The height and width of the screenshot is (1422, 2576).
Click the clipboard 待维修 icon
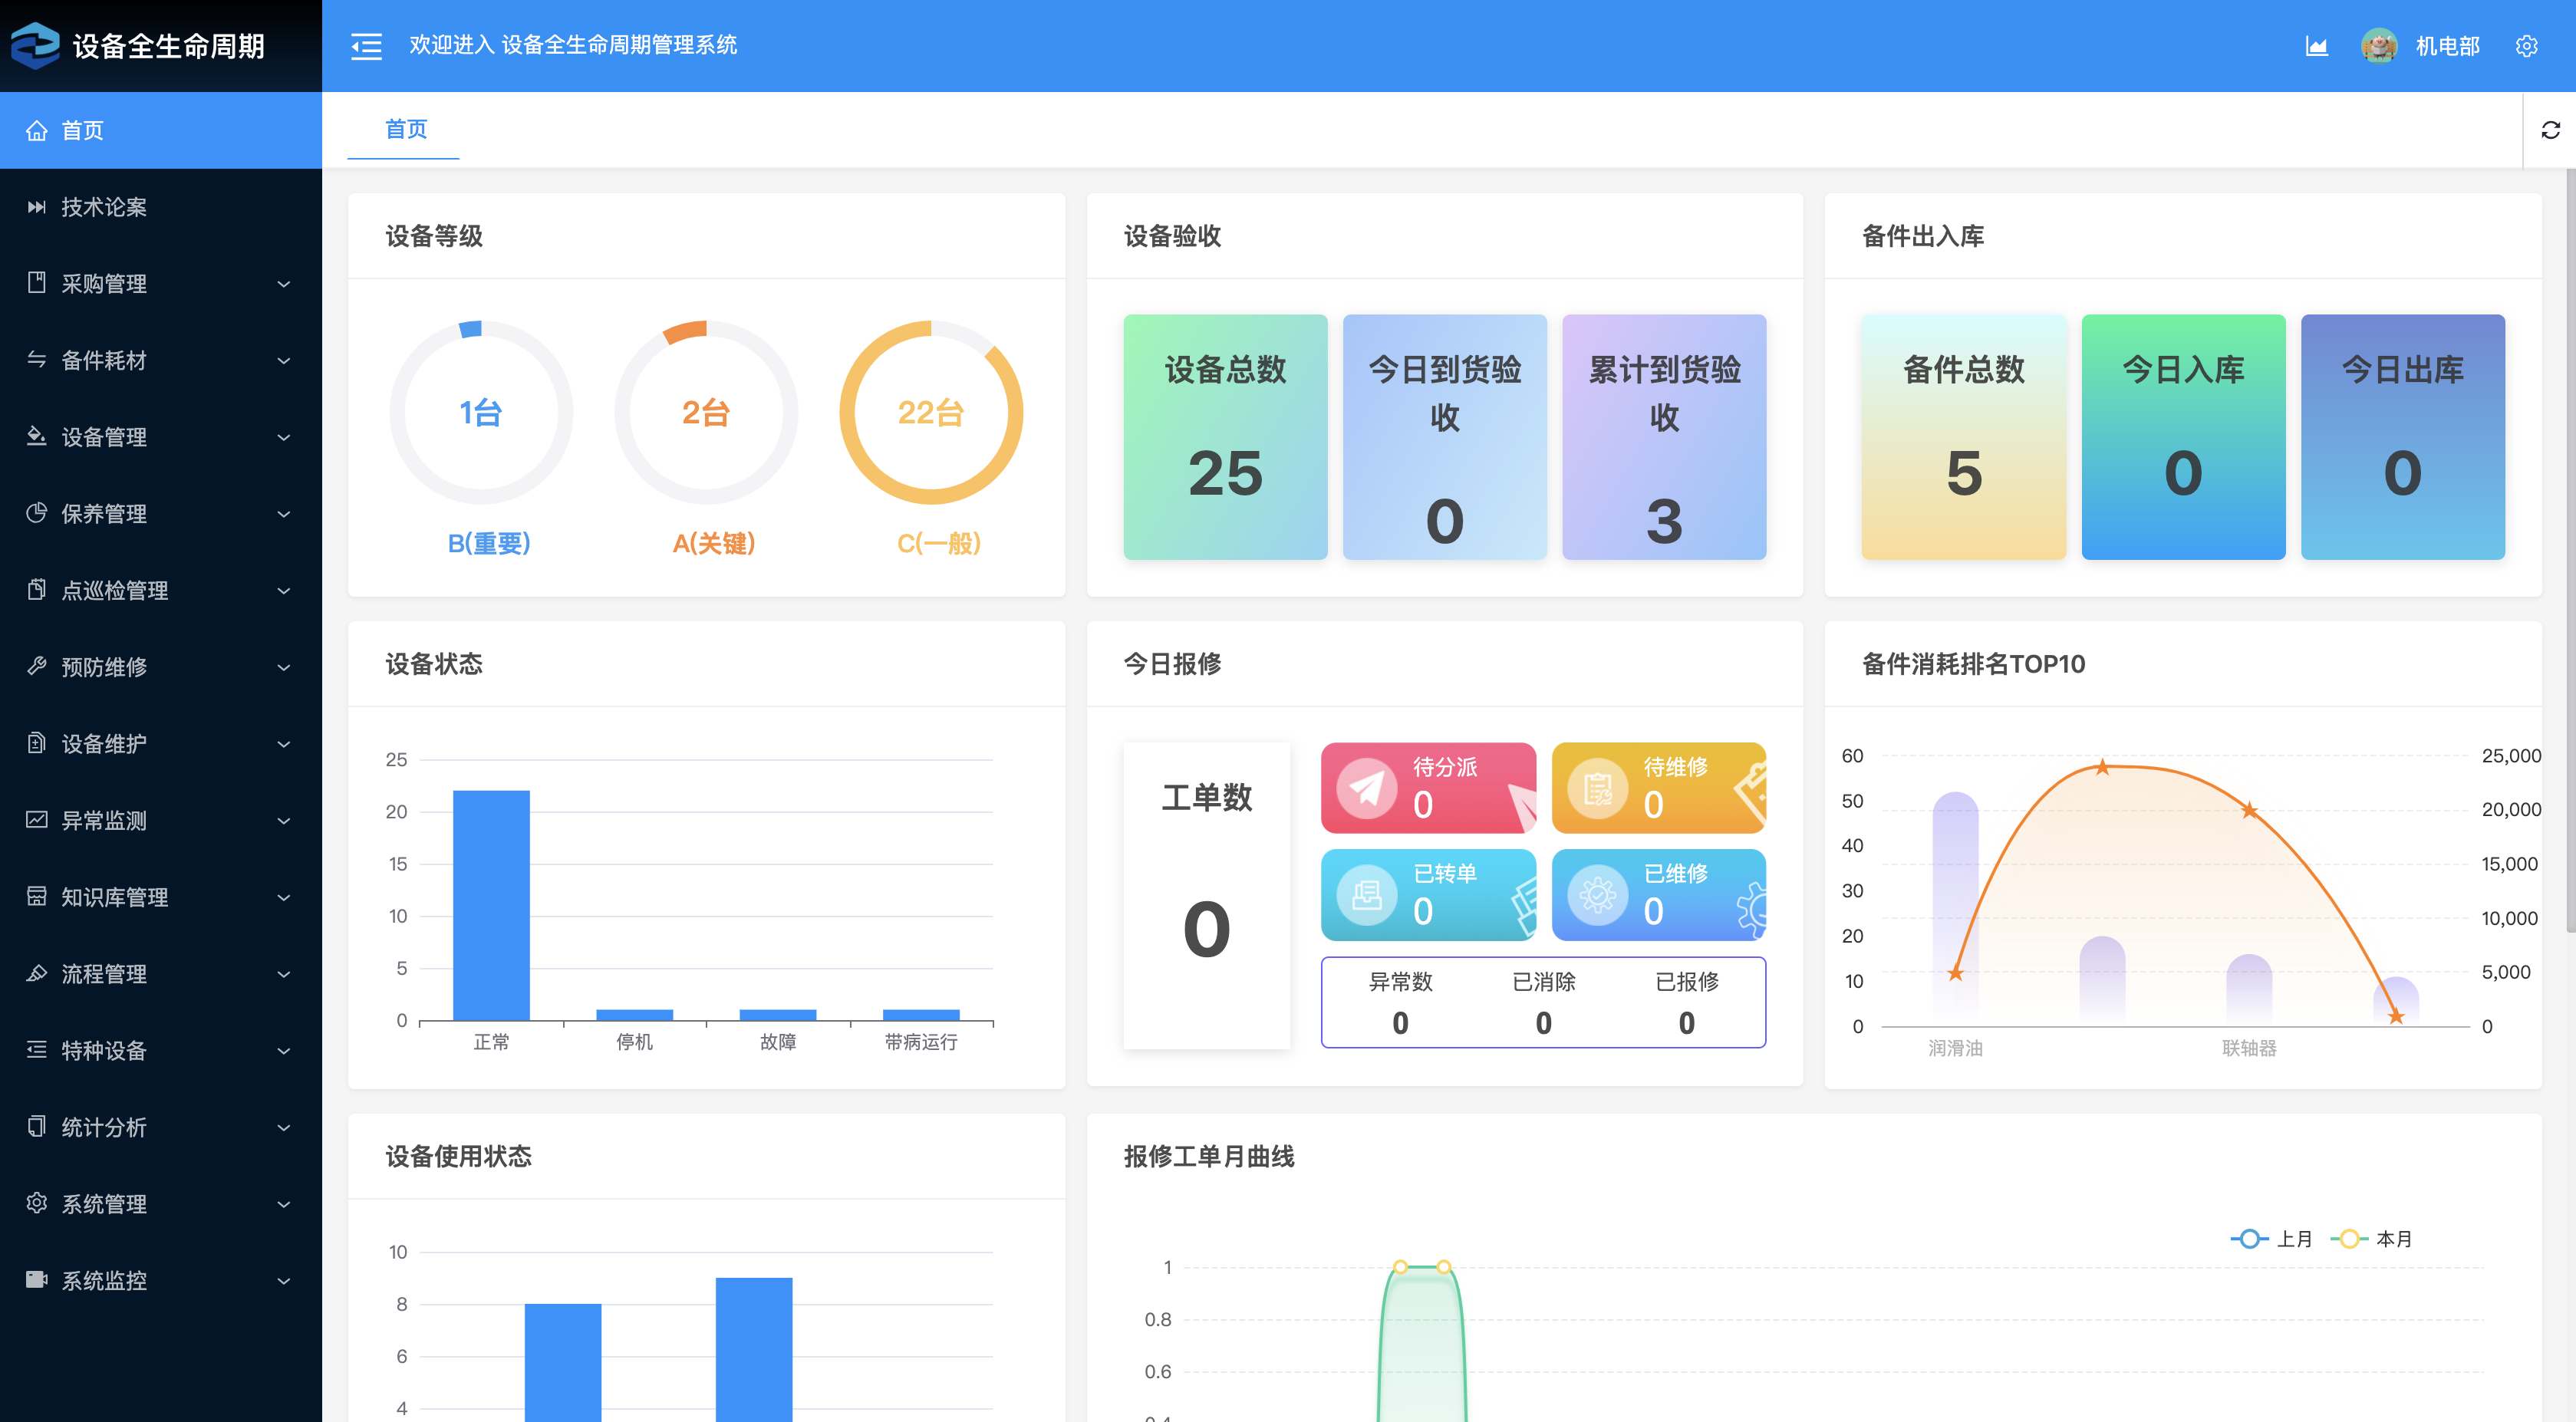1597,788
